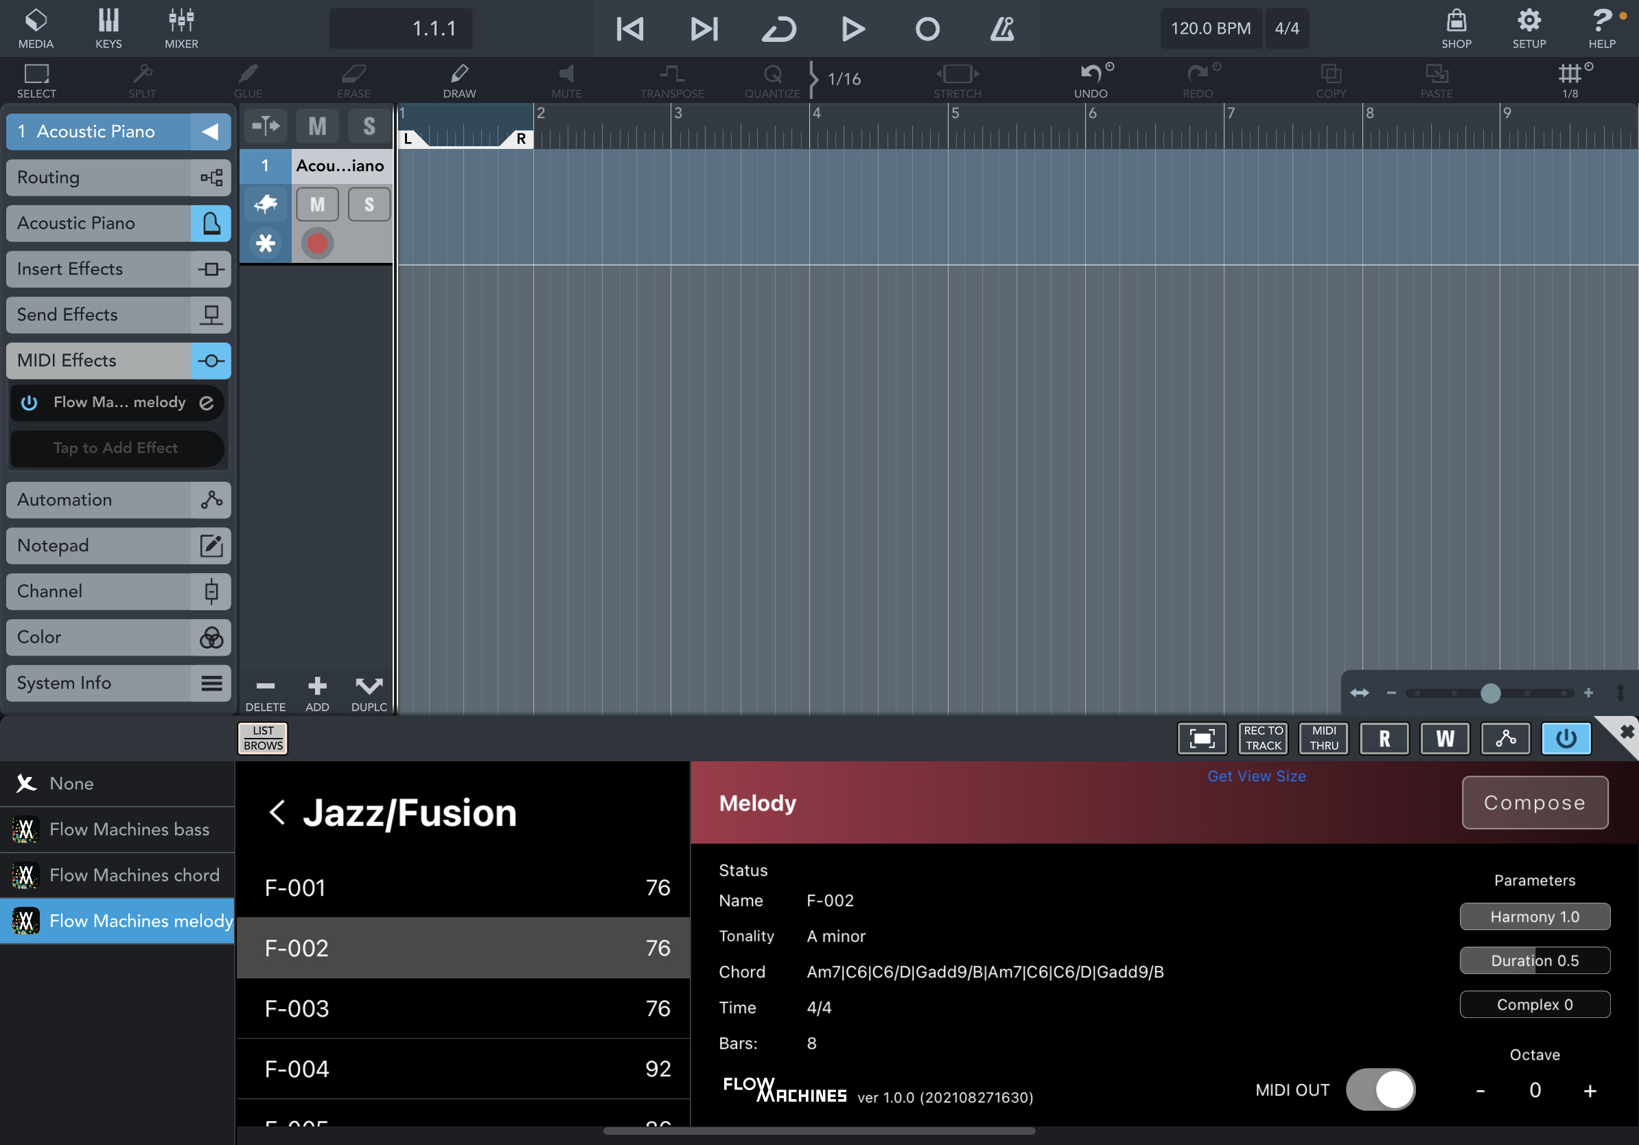Tap to Add Effect slot

tap(117, 448)
